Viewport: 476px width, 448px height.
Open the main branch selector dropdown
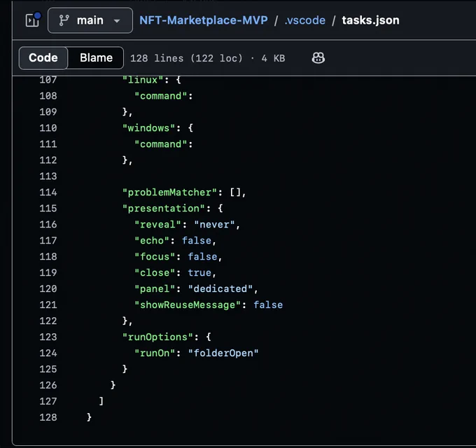coord(90,20)
